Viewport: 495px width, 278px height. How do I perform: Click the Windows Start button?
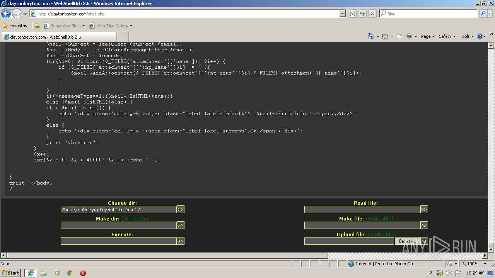(x=11, y=273)
